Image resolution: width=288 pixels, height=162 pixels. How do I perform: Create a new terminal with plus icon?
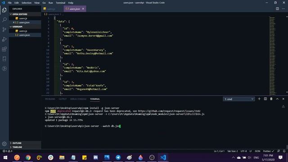[259, 99]
